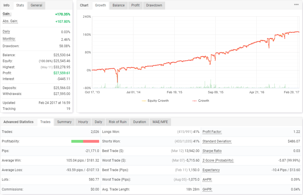Click the Abs. Gain label
This screenshot has width=303, height=195.
pos(10,21)
